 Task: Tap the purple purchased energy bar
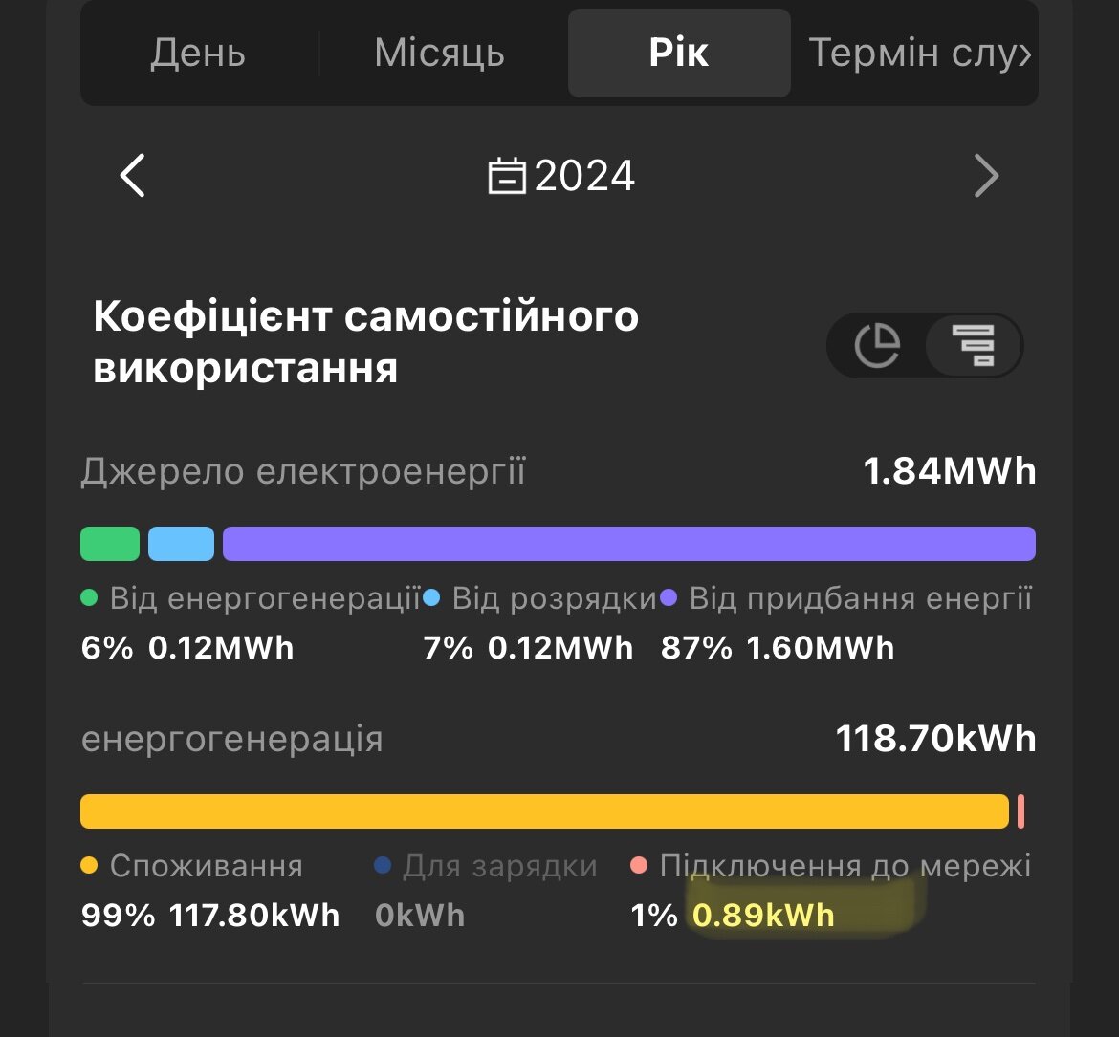click(x=628, y=543)
